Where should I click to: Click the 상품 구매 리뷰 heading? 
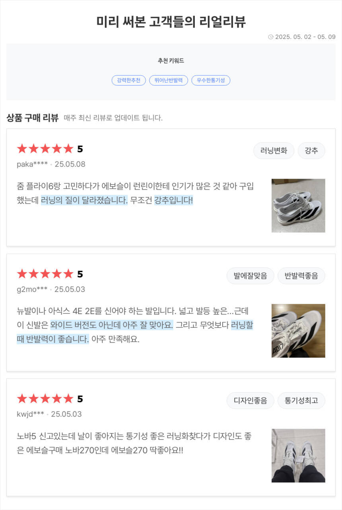[33, 118]
